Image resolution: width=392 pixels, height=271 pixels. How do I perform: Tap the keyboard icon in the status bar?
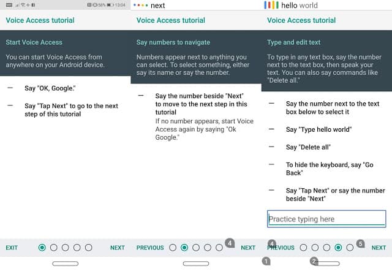[x=9, y=5]
